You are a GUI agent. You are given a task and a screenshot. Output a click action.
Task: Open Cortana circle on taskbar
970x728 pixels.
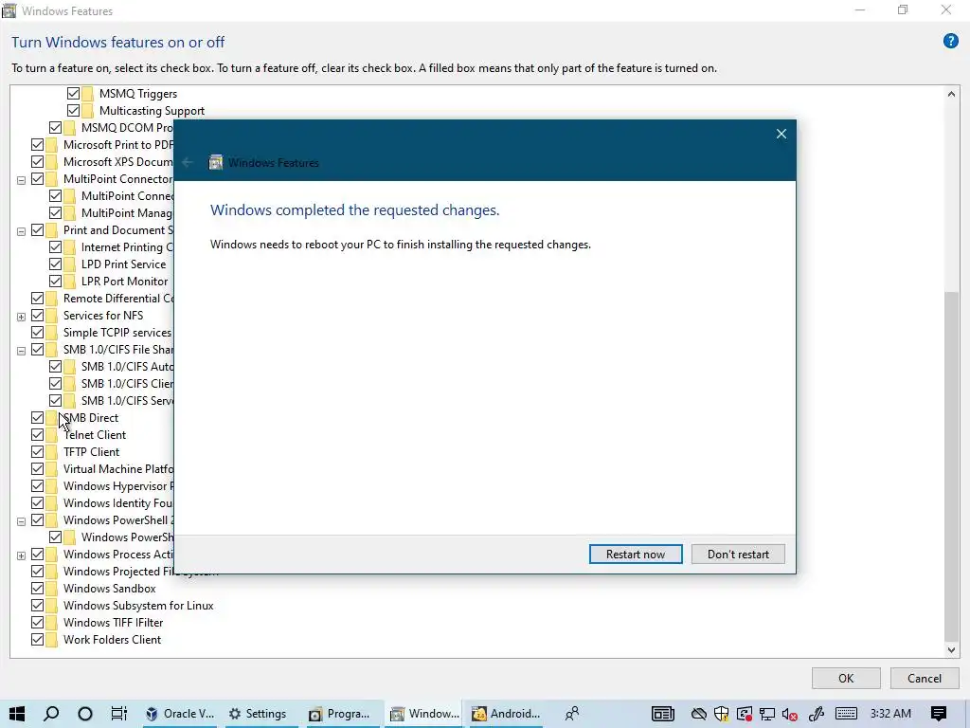[x=85, y=714]
